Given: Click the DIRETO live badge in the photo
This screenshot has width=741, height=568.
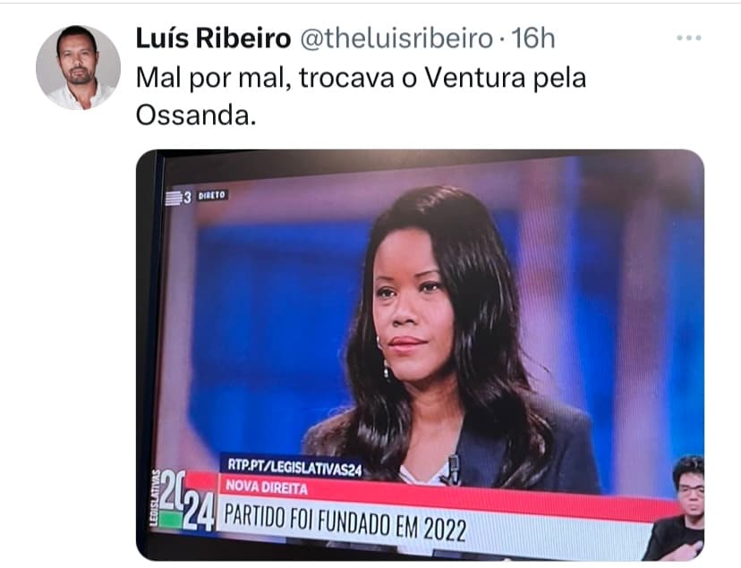Looking at the screenshot, I should (x=212, y=196).
